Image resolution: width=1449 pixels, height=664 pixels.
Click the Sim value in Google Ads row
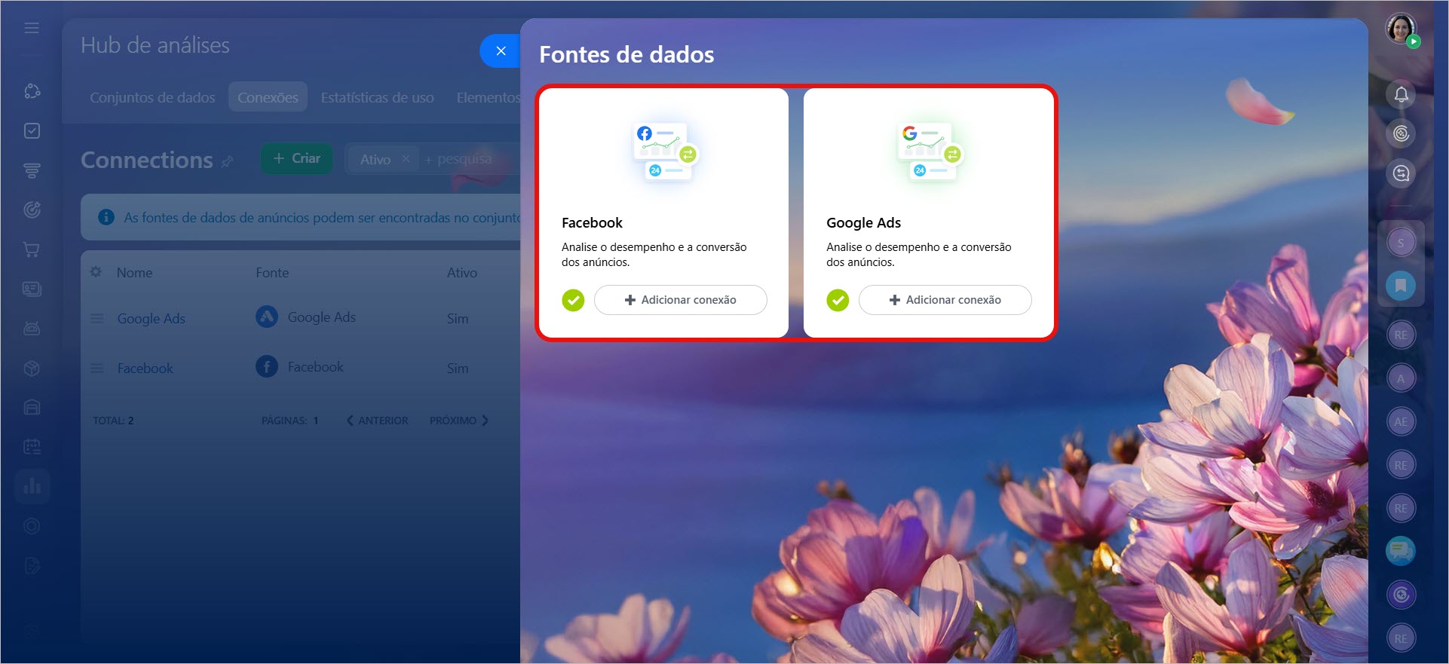(458, 319)
